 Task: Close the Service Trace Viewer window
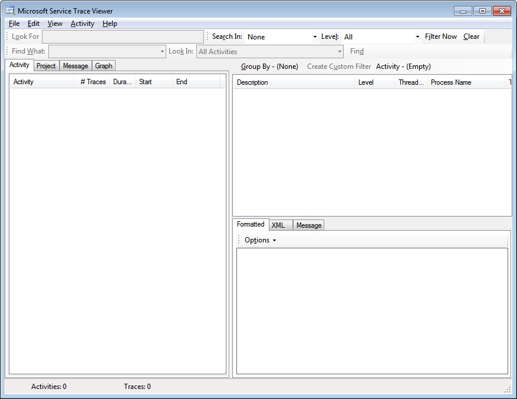502,11
